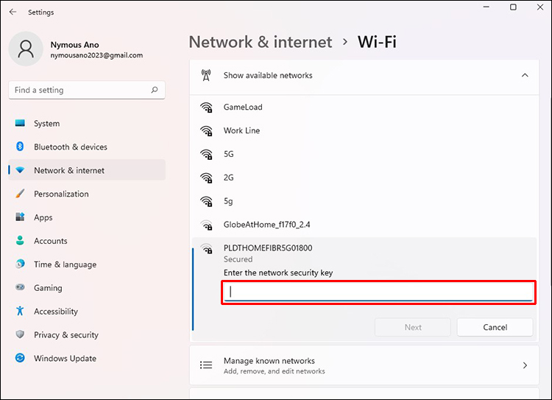552x400 pixels.
Task: Open Manage known networks chevron
Action: [x=525, y=365]
